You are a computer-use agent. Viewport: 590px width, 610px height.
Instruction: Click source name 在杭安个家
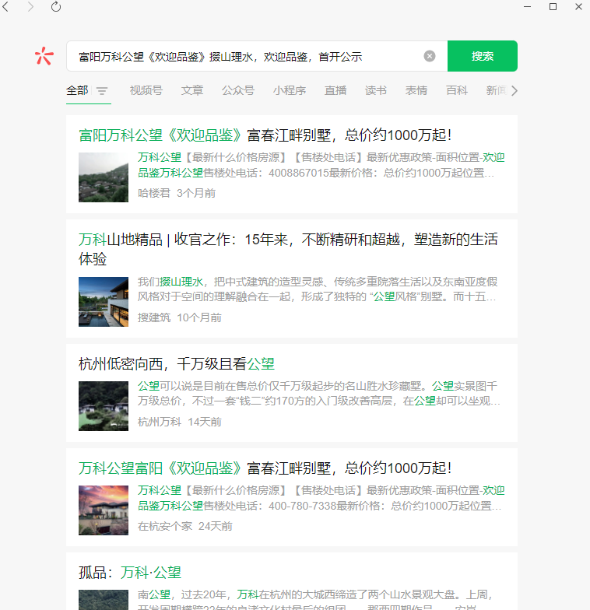coord(165,526)
